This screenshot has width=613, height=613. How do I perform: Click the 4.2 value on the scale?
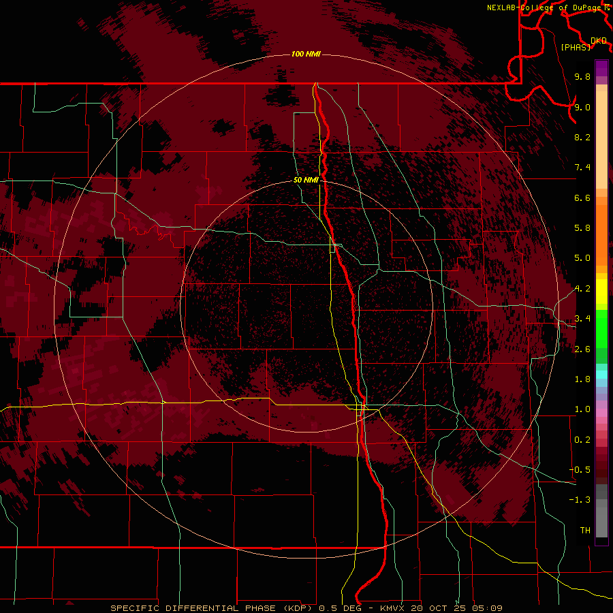point(582,289)
